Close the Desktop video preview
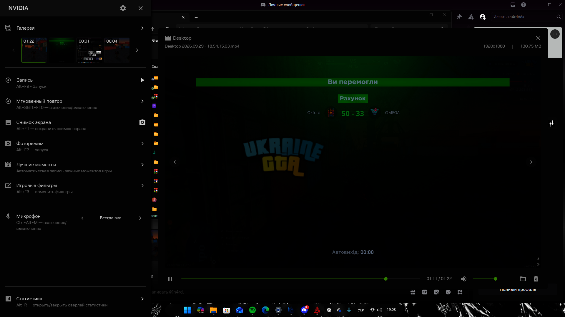This screenshot has height=317, width=565. pos(538,38)
